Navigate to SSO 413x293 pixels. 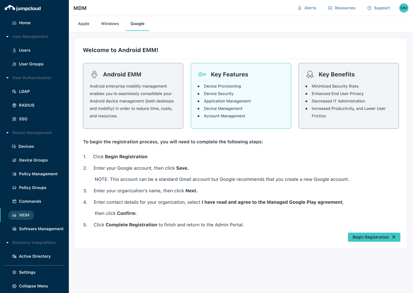23,119
